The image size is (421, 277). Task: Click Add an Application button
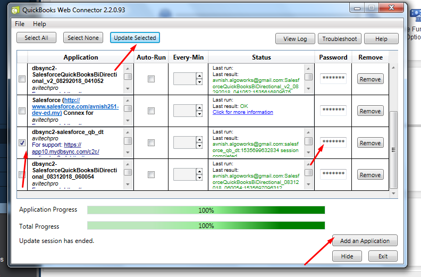click(x=365, y=241)
